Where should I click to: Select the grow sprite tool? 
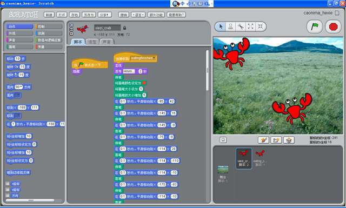pyautogui.click(x=250, y=27)
